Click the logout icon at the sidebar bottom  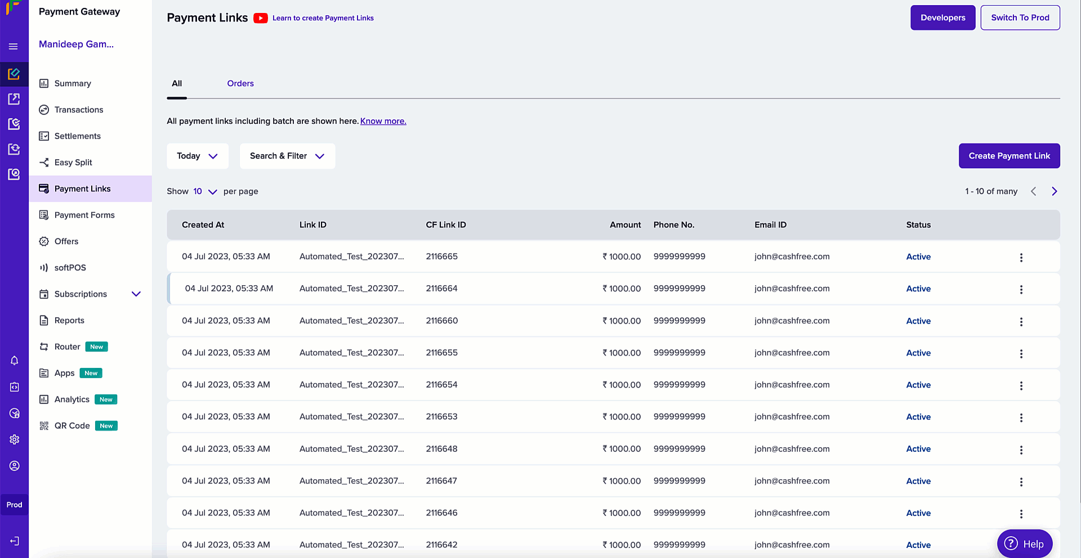(14, 541)
